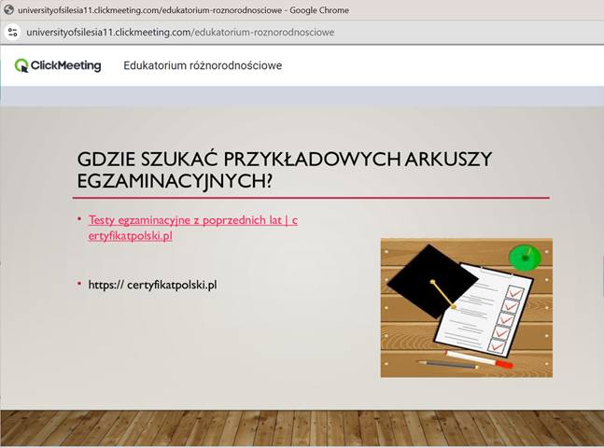Click the red marker pen in the picture

(478, 359)
